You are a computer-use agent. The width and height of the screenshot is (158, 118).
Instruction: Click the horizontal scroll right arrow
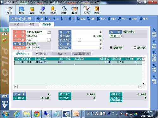click(140, 87)
